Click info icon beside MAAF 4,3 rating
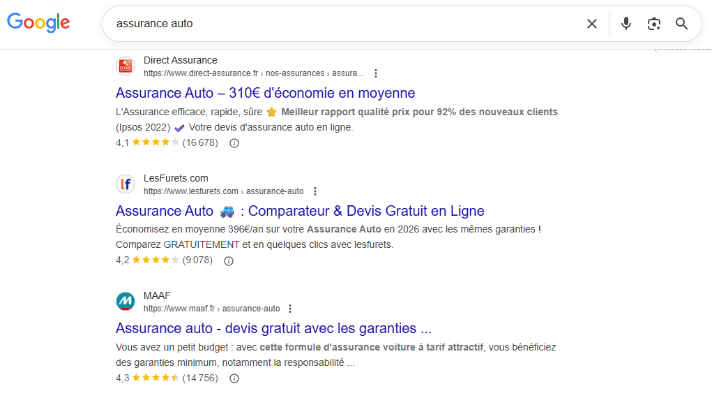This screenshot has width=712, height=398. point(234,378)
